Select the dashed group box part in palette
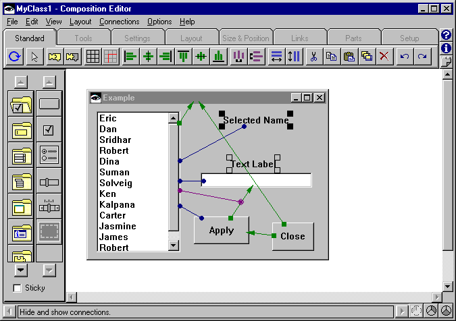The width and height of the screenshot is (456, 321). point(49,231)
